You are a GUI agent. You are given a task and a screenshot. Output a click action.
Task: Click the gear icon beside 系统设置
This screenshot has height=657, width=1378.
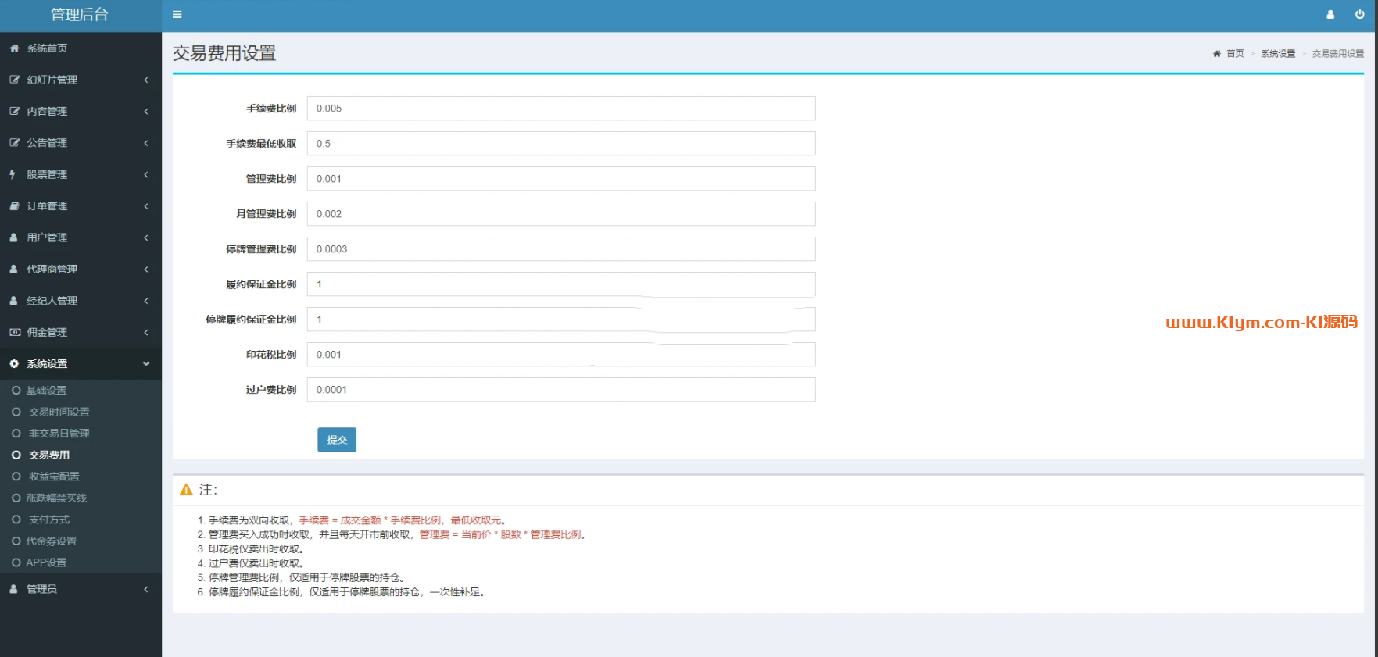click(14, 364)
